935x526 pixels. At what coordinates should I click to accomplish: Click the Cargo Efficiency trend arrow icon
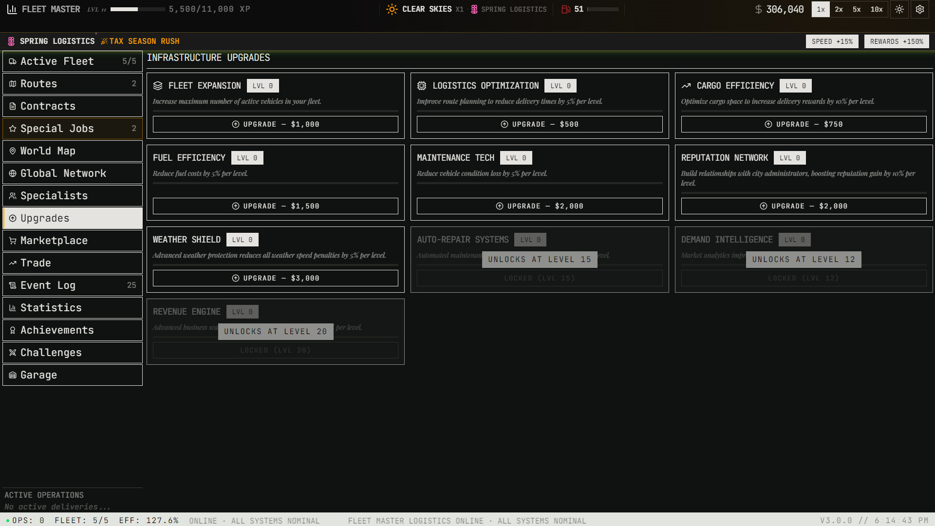click(686, 86)
